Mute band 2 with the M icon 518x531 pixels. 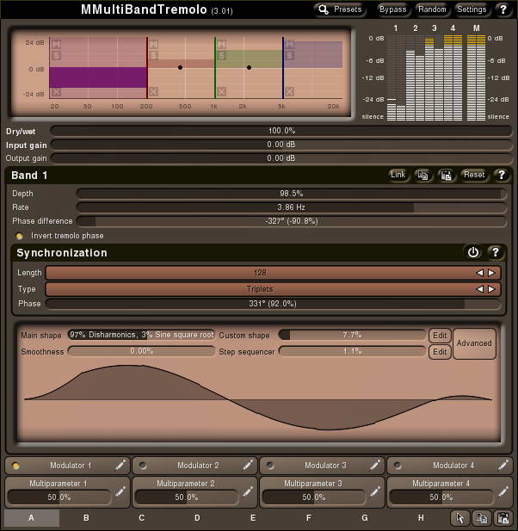point(154,45)
